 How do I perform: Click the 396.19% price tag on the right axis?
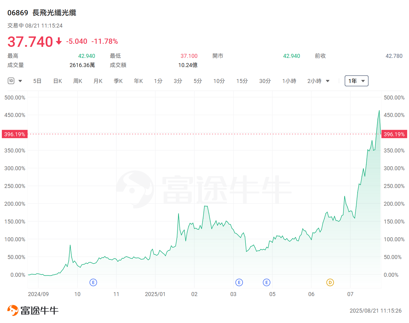tap(395, 134)
